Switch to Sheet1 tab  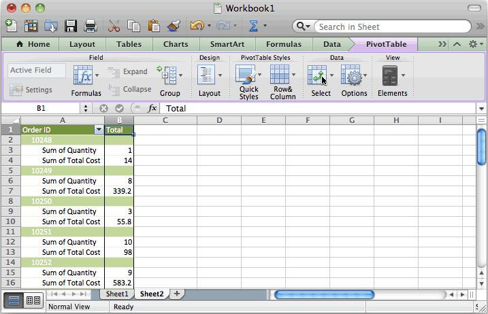point(116,294)
